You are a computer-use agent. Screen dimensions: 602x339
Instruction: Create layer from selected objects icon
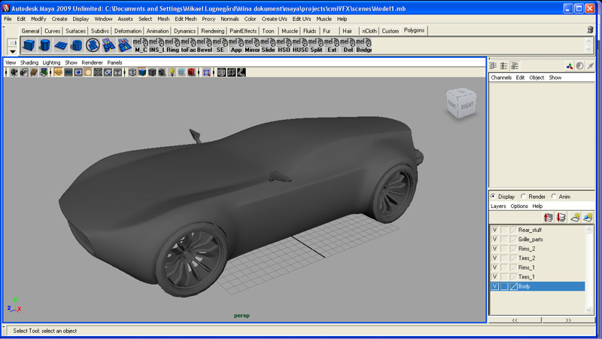coord(588,218)
